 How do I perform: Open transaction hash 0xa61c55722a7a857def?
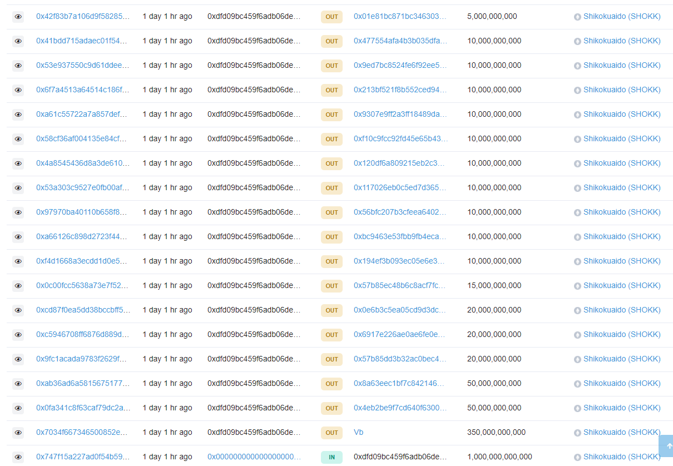click(83, 115)
